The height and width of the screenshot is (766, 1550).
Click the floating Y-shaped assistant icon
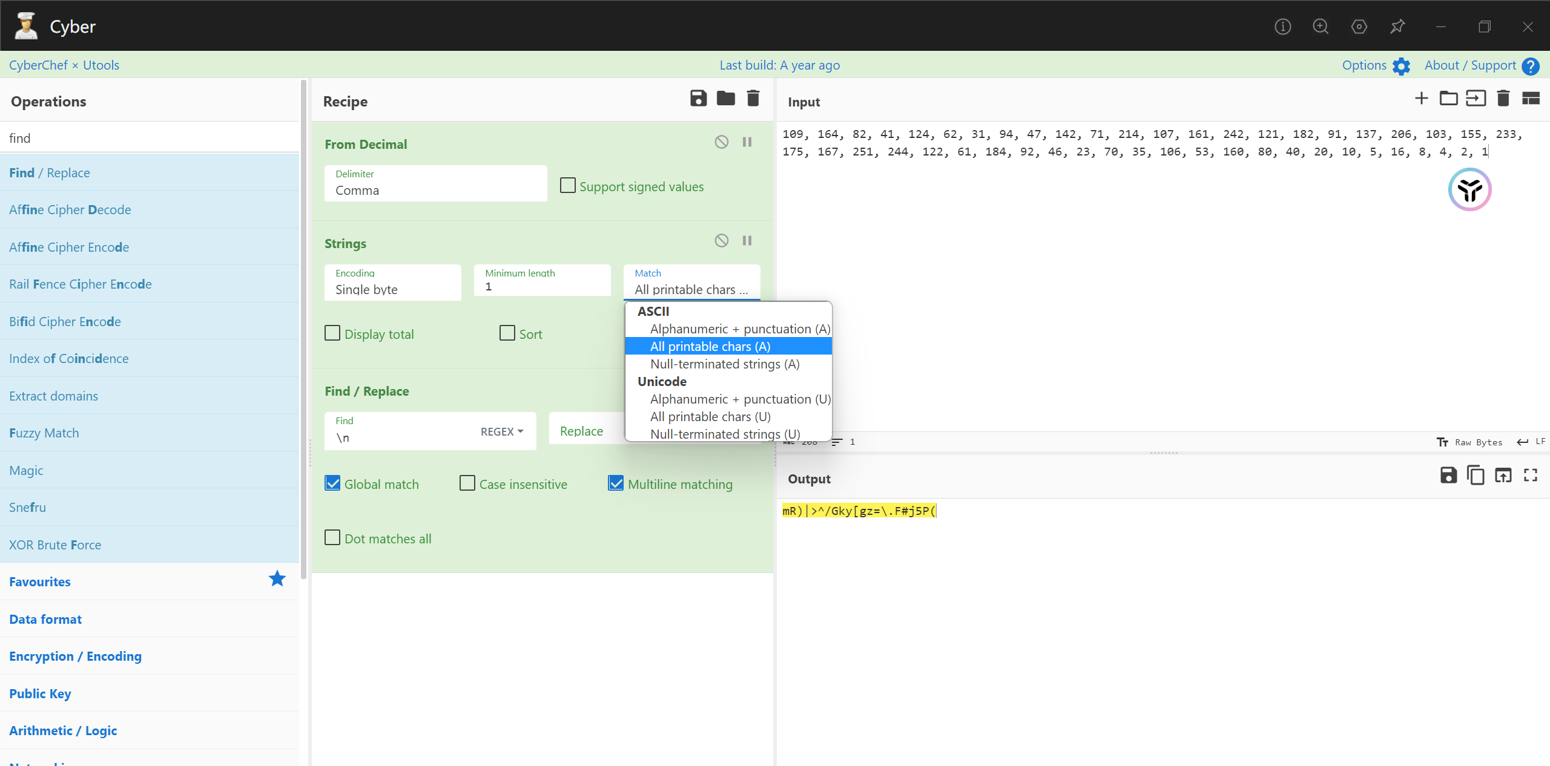click(x=1469, y=190)
